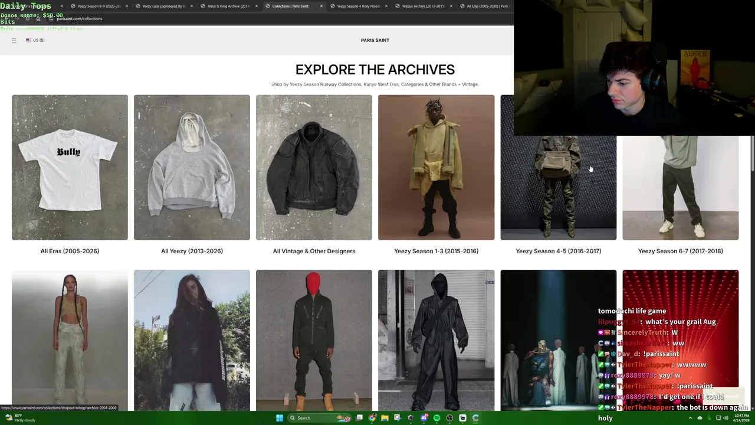Close the Yeezy Season 8-9 tab
This screenshot has height=425, width=755.
coord(127,6)
